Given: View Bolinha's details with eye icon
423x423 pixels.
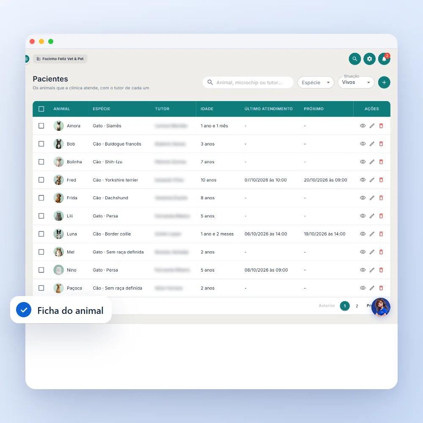Looking at the screenshot, I should [363, 162].
